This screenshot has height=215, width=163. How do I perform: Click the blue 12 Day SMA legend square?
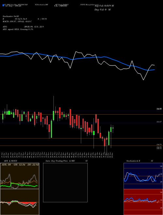3,5
